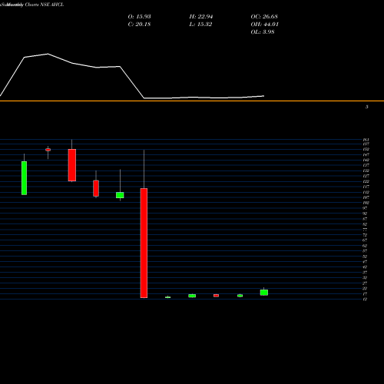Click the number 3 above the price axis

367,107
